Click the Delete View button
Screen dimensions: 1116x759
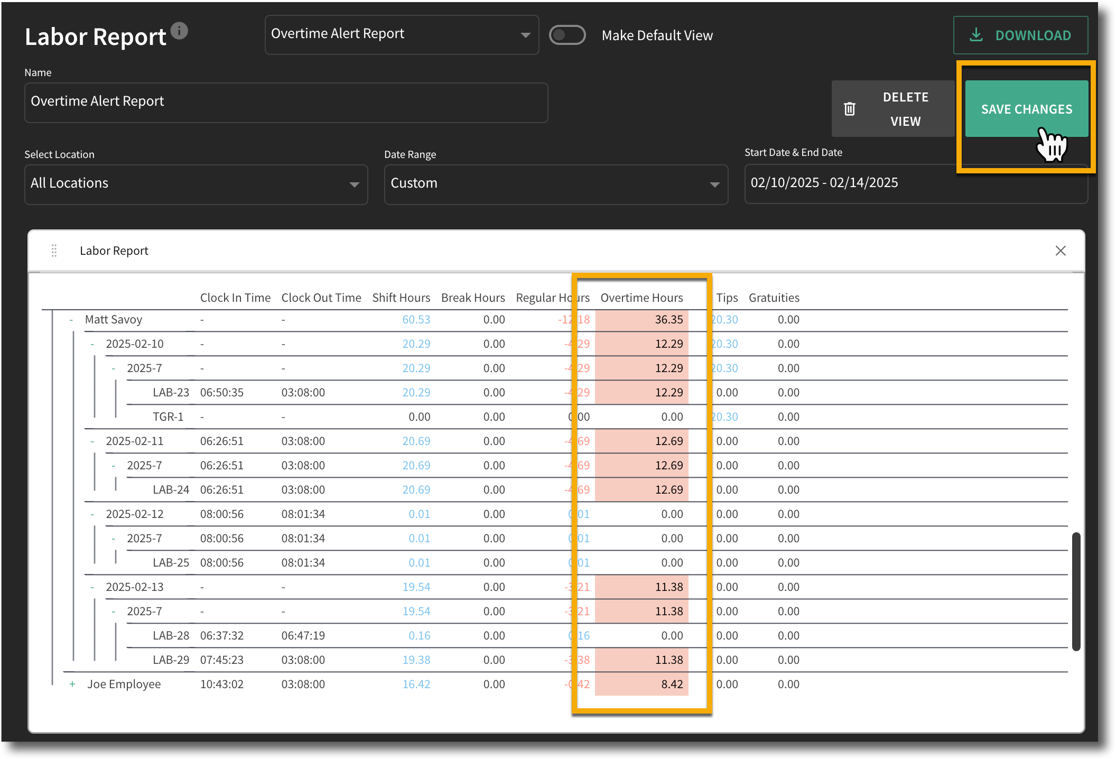[x=892, y=109]
